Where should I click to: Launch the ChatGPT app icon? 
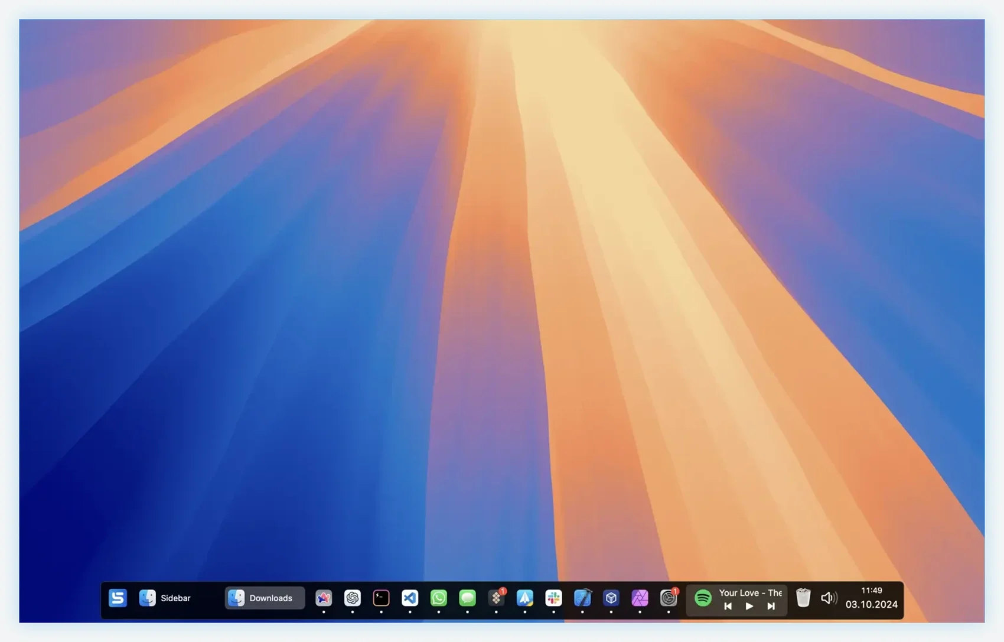(353, 598)
